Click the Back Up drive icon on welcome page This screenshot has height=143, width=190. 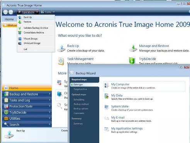pyautogui.click(x=61, y=48)
